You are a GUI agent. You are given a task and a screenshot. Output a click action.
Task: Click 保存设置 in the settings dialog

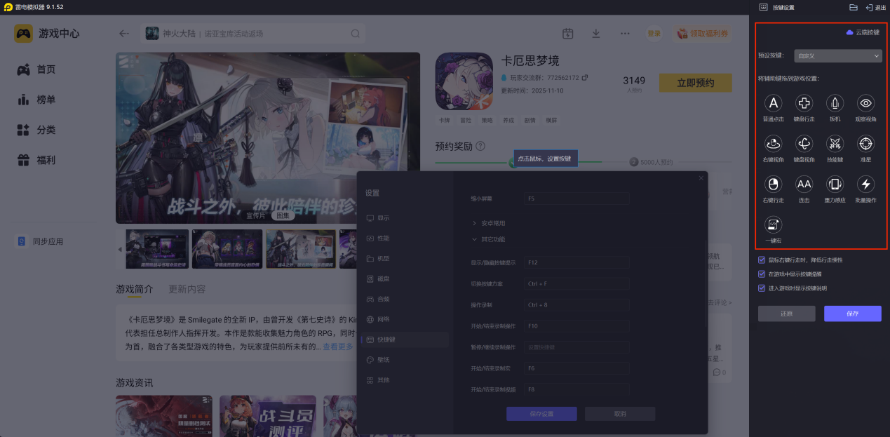(541, 414)
